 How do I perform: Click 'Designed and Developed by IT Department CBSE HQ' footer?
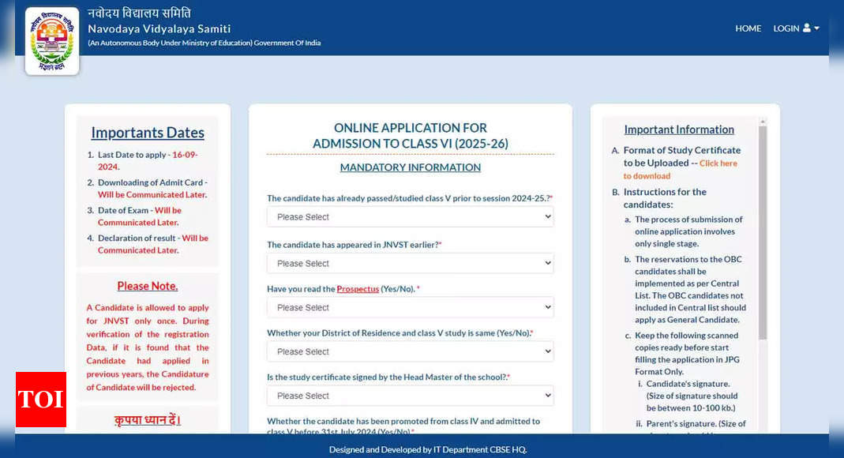[x=428, y=449]
